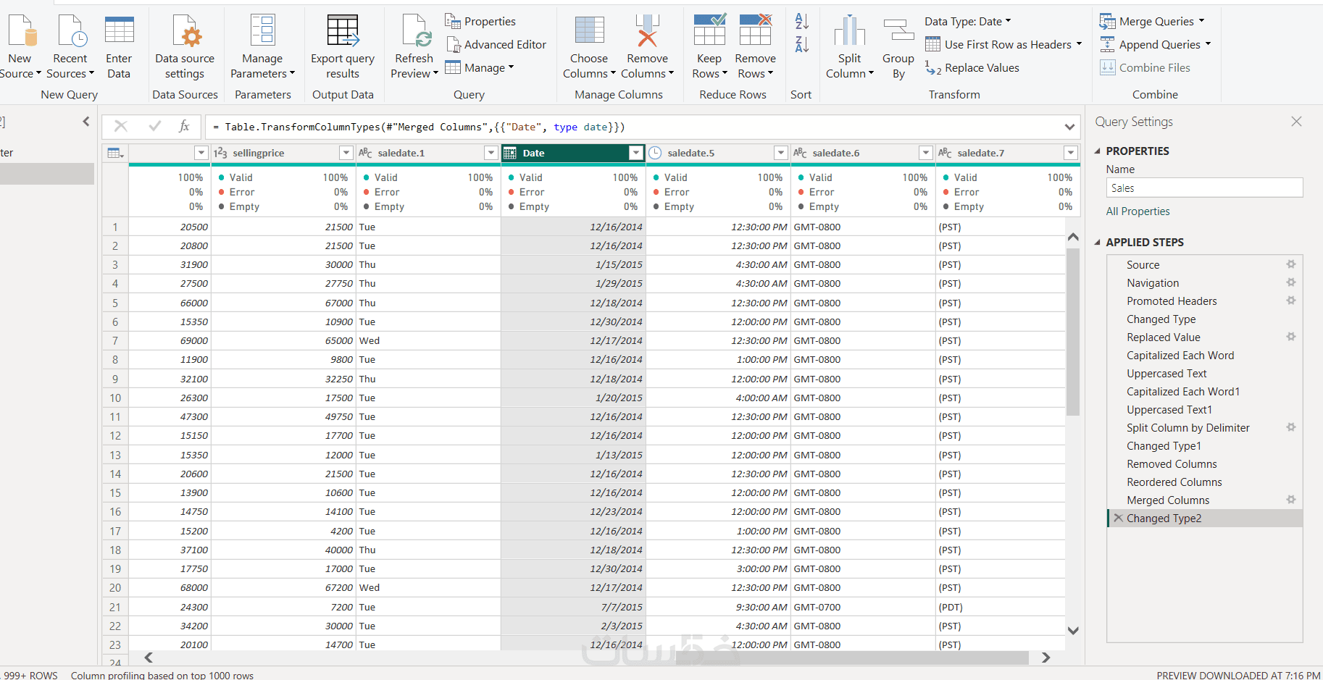Select the Merged Columns step
The width and height of the screenshot is (1323, 680).
pyautogui.click(x=1167, y=500)
